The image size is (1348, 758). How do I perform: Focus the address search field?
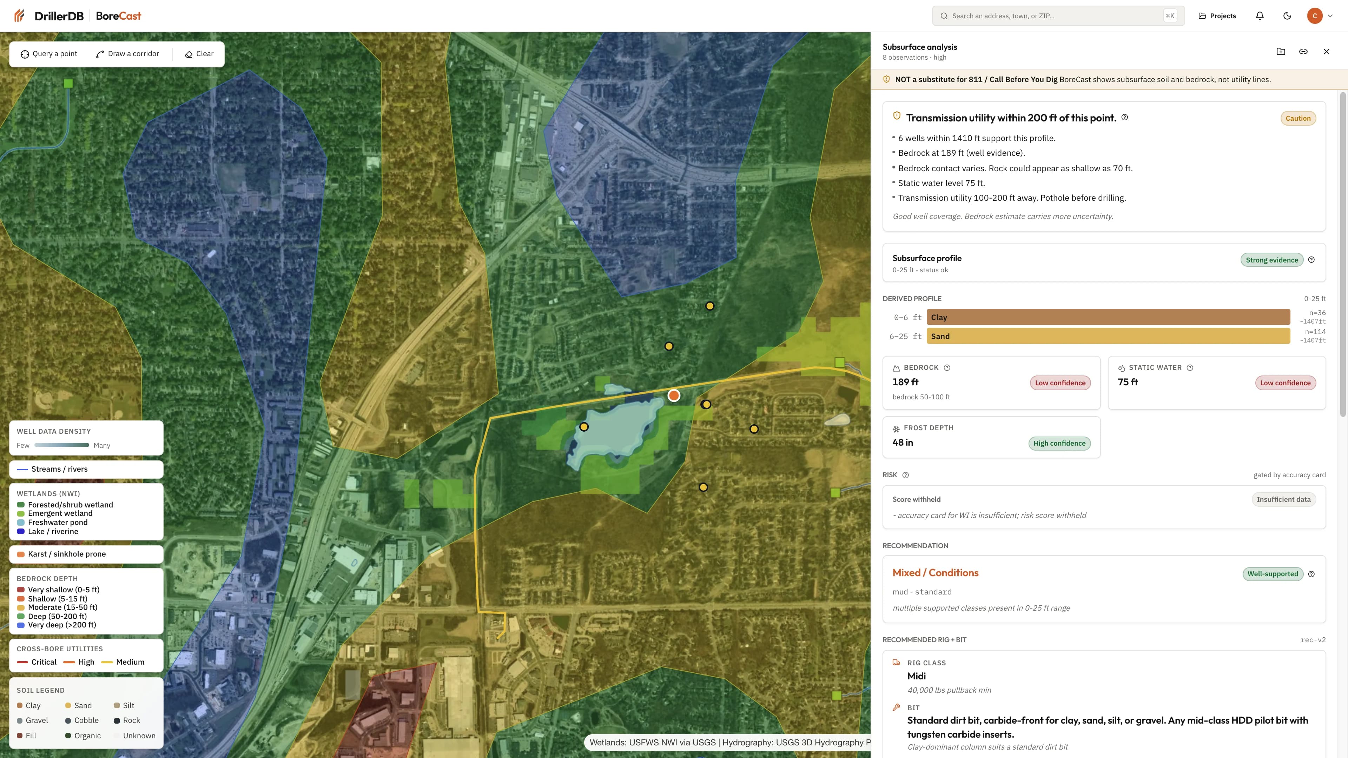tap(1058, 16)
